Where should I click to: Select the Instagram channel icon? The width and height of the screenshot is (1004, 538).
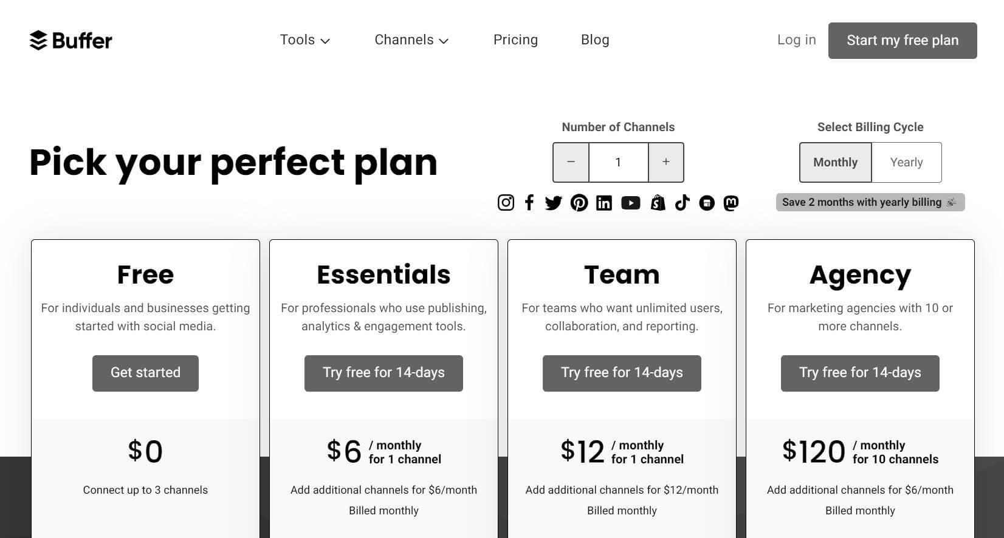[x=506, y=203]
